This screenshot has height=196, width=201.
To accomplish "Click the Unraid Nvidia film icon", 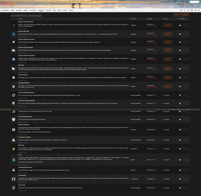I will [14, 179].
